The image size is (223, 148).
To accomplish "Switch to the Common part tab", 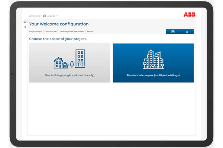I will (51, 31).
